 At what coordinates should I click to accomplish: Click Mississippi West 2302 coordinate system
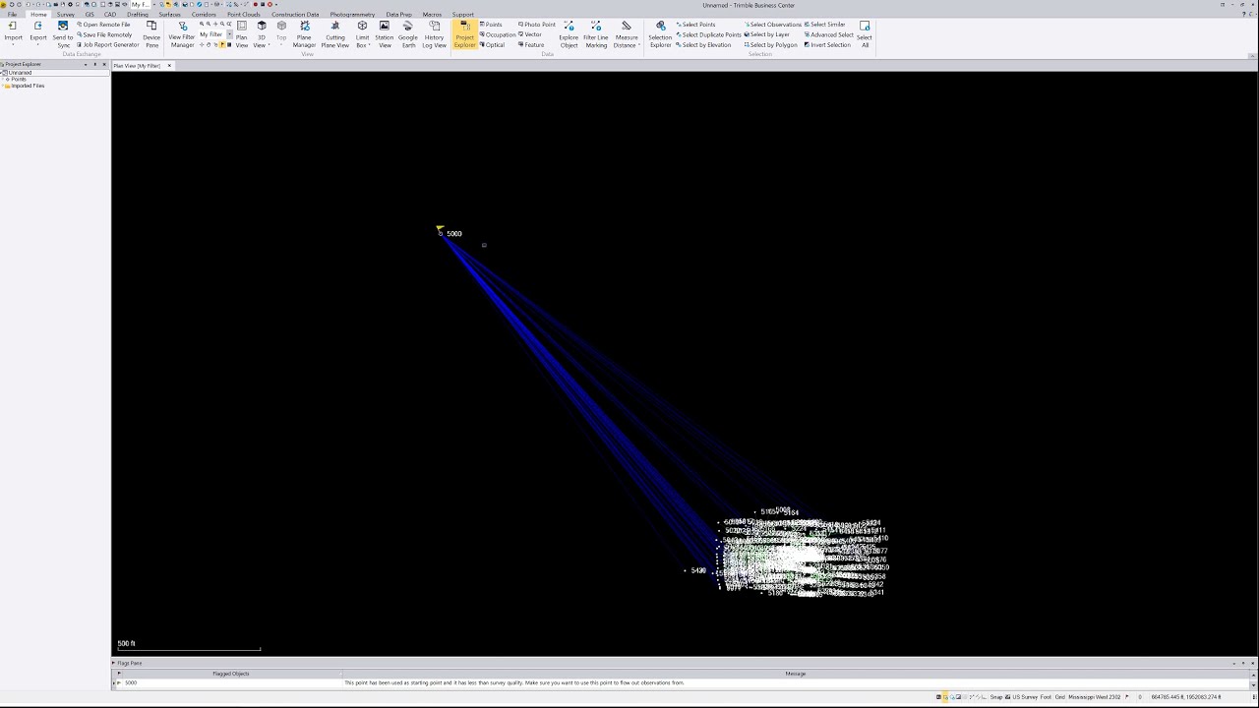point(1095,697)
